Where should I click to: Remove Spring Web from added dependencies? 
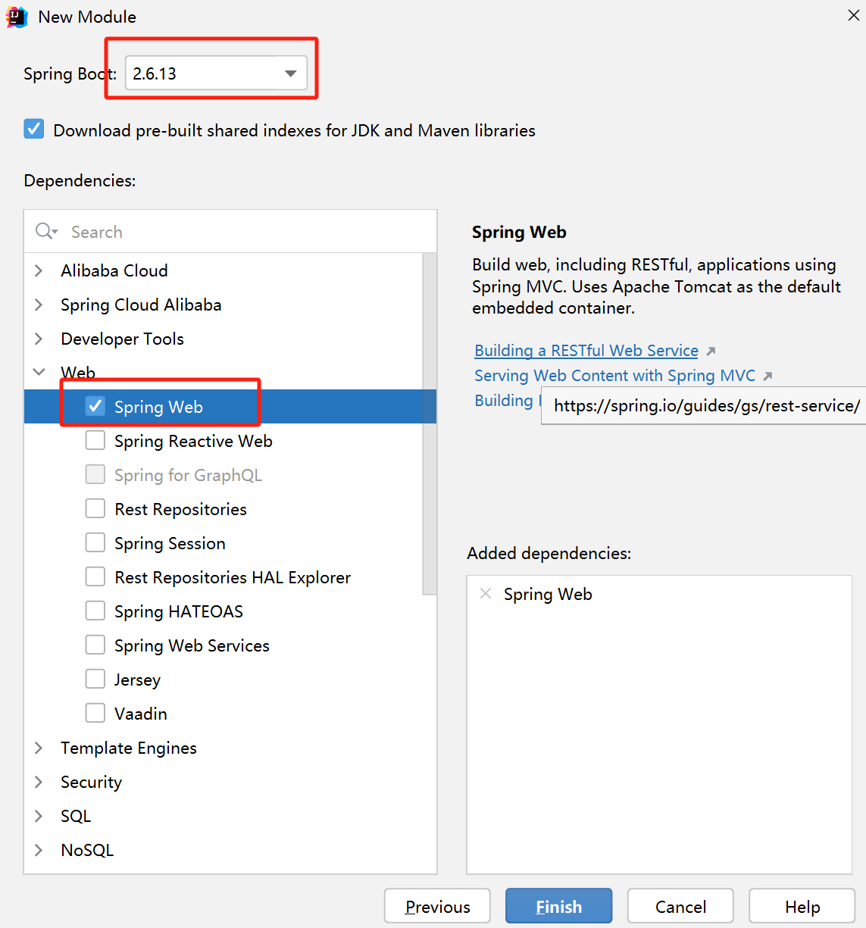[486, 594]
